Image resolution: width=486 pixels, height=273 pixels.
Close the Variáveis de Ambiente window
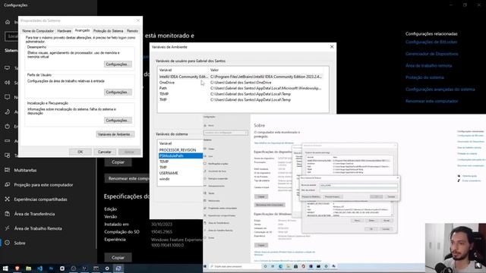click(332, 47)
